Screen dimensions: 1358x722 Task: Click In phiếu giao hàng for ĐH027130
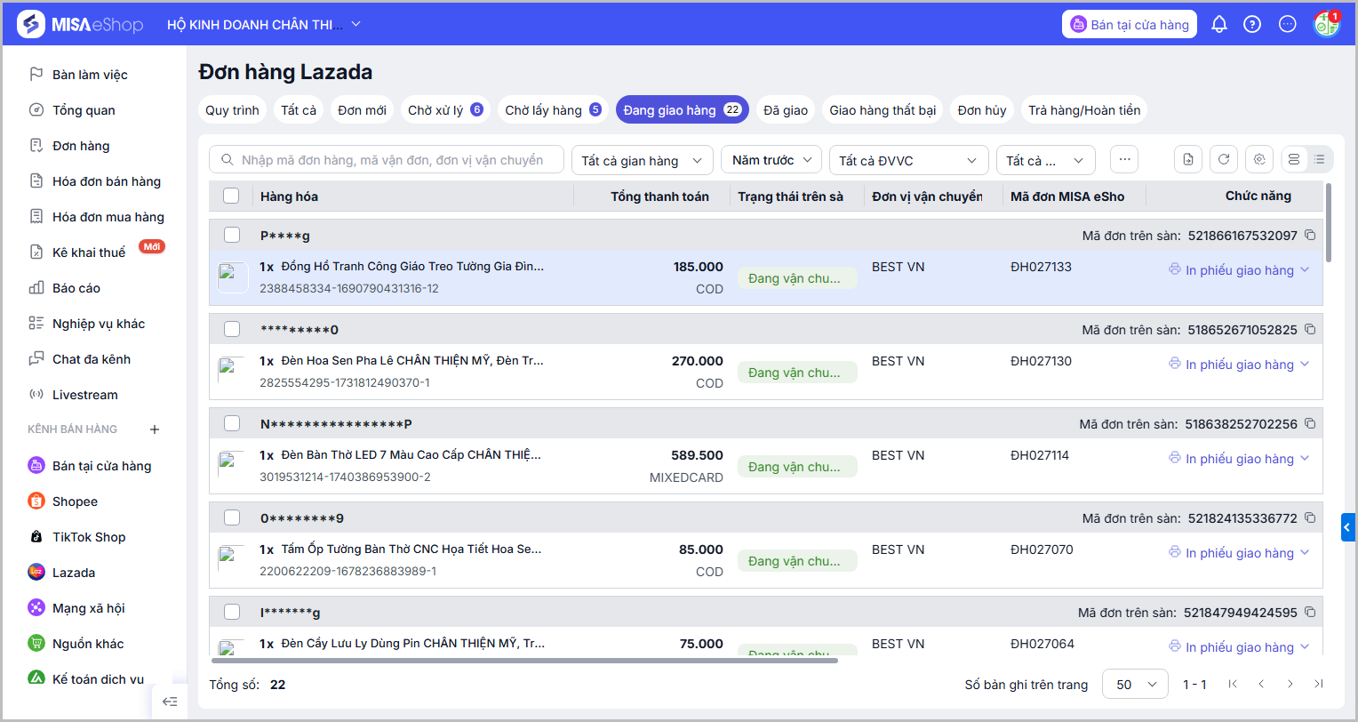pos(1239,365)
